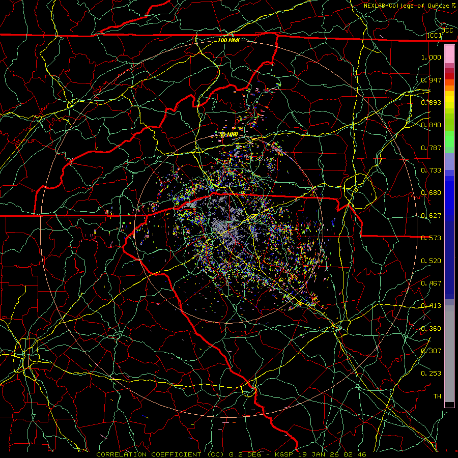Viewport: 458px width, 458px height.
Task: Click the 0.680 scale value
Action: (431, 192)
